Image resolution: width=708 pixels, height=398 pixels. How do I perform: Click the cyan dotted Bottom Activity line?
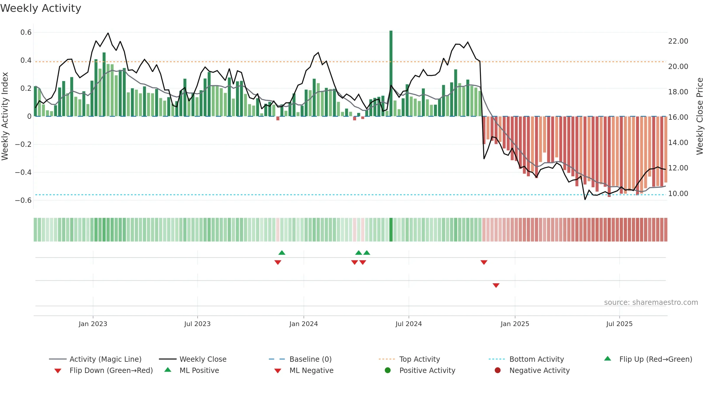(x=350, y=195)
